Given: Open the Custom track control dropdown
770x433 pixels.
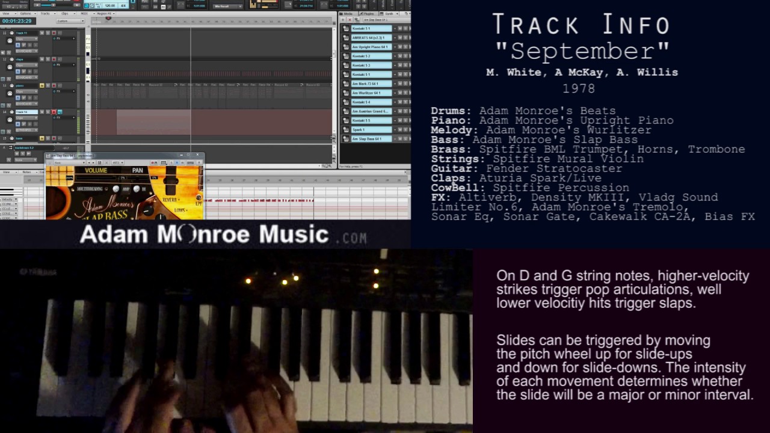Looking at the screenshot, I should (x=70, y=21).
